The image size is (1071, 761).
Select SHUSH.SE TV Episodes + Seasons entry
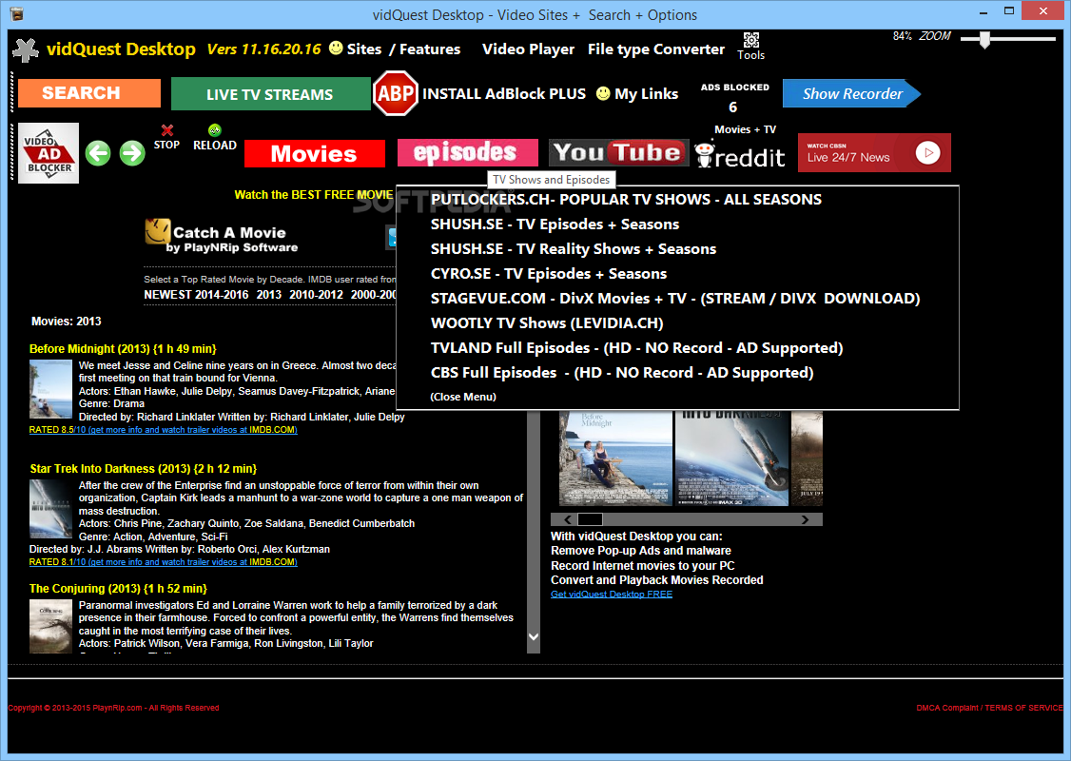555,224
